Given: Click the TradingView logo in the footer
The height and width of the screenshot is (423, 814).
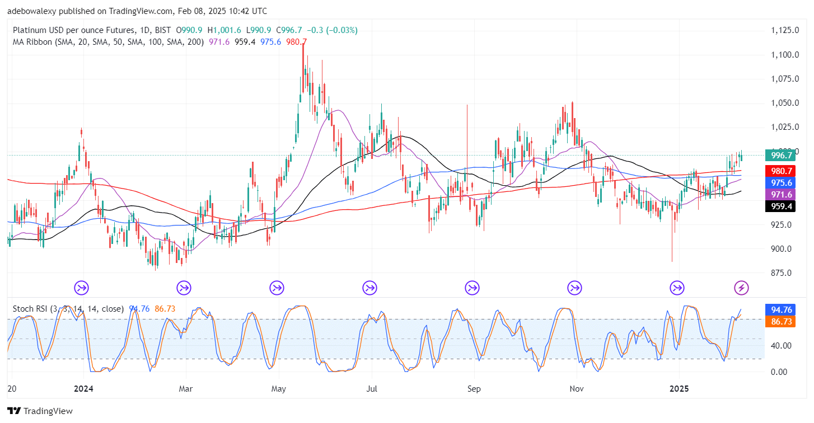Looking at the screenshot, I should 40,411.
